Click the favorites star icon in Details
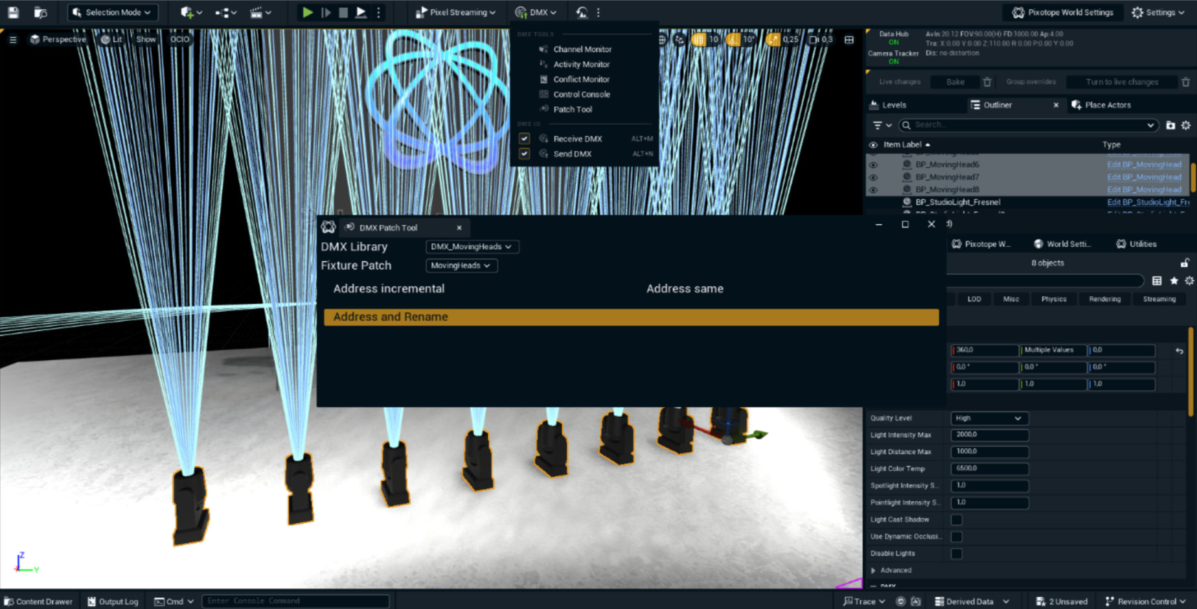 1174,281
